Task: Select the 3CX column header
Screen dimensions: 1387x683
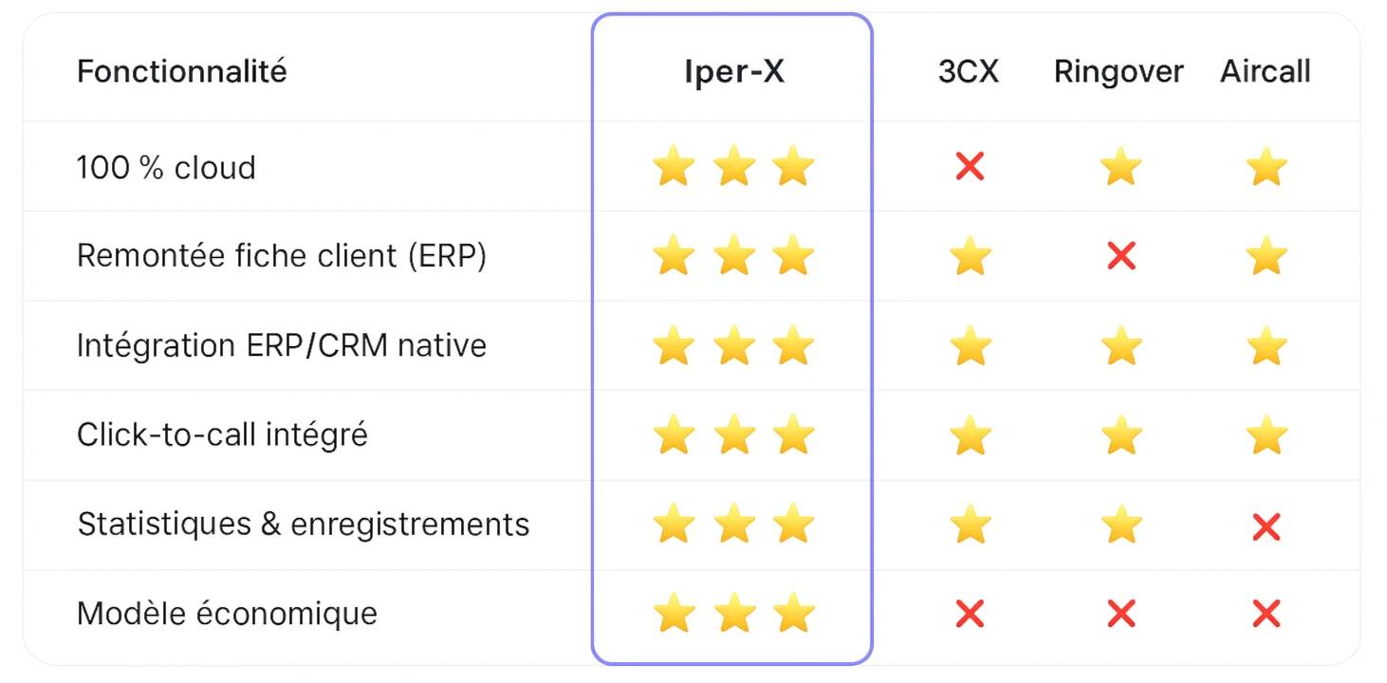Action: tap(969, 72)
